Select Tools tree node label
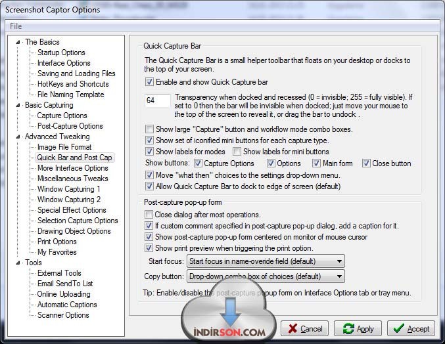This screenshot has width=445, height=344. click(x=34, y=263)
